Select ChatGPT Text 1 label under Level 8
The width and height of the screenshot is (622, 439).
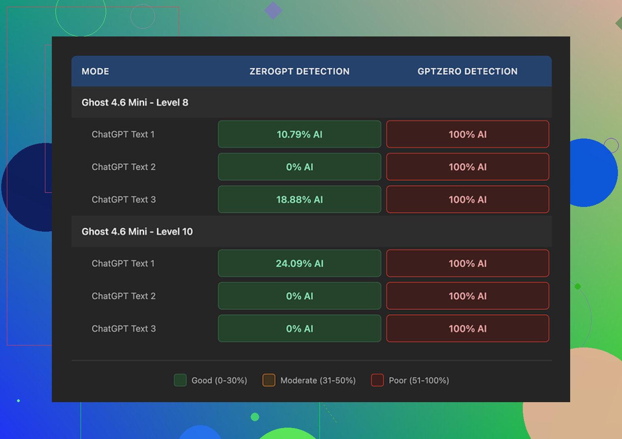tap(123, 134)
